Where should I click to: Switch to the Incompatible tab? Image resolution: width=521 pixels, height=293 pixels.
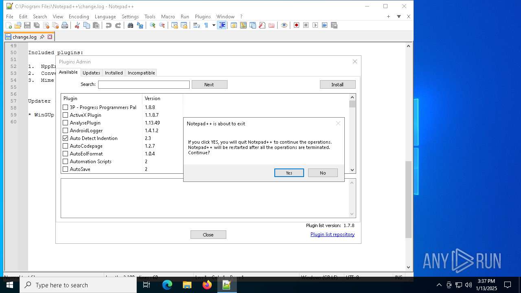click(141, 73)
